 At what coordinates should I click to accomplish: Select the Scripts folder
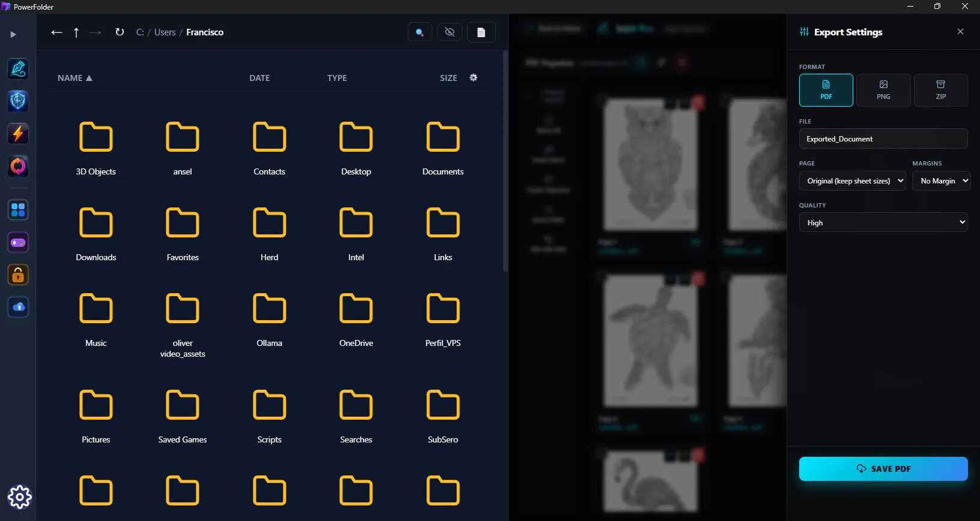point(270,417)
